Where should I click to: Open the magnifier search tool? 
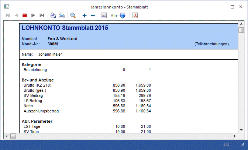click(73, 15)
